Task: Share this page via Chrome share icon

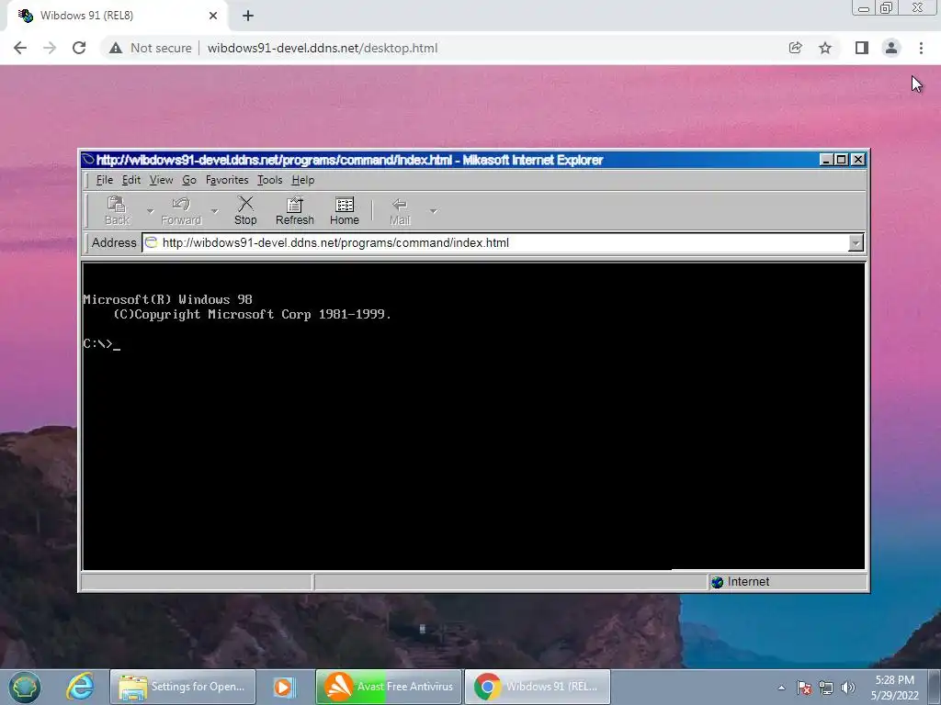Action: tap(795, 48)
